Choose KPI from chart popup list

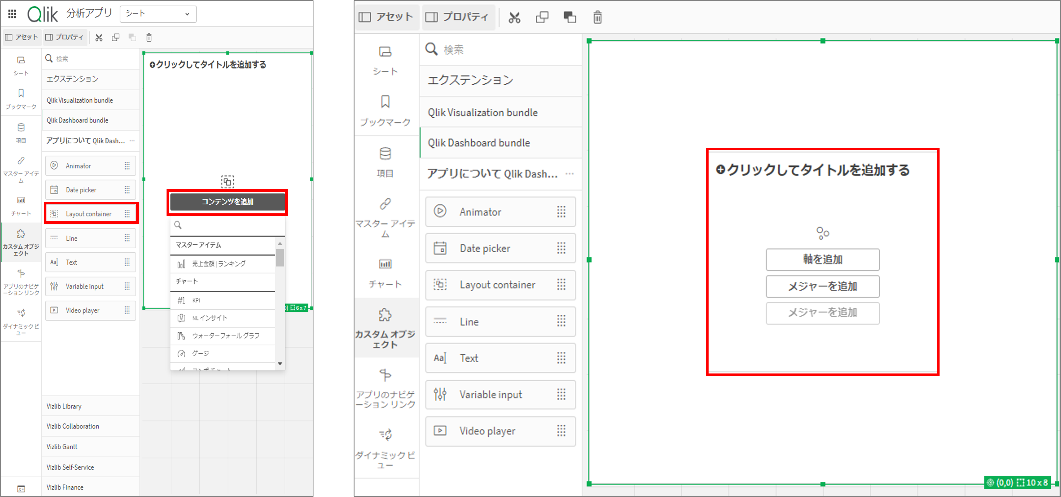(x=222, y=301)
